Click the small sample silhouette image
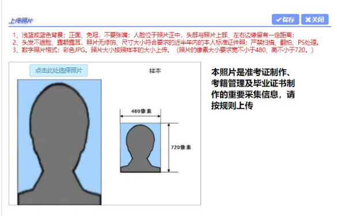The image size is (337, 216). (x=141, y=147)
